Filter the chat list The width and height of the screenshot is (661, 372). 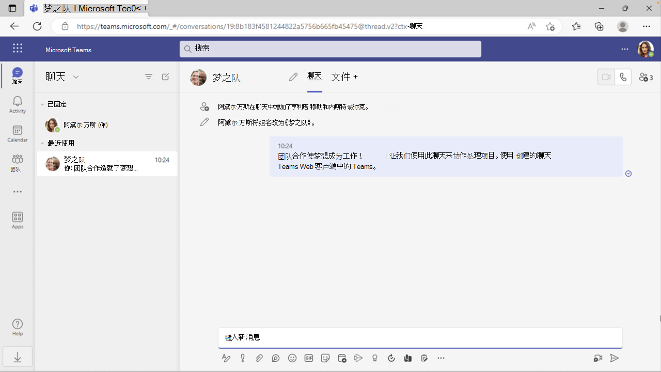click(149, 77)
